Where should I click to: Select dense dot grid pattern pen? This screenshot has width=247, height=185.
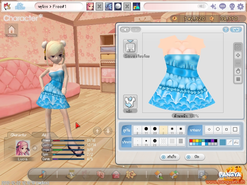click(x=172, y=142)
